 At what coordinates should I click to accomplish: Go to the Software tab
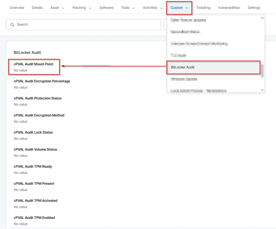106,8
